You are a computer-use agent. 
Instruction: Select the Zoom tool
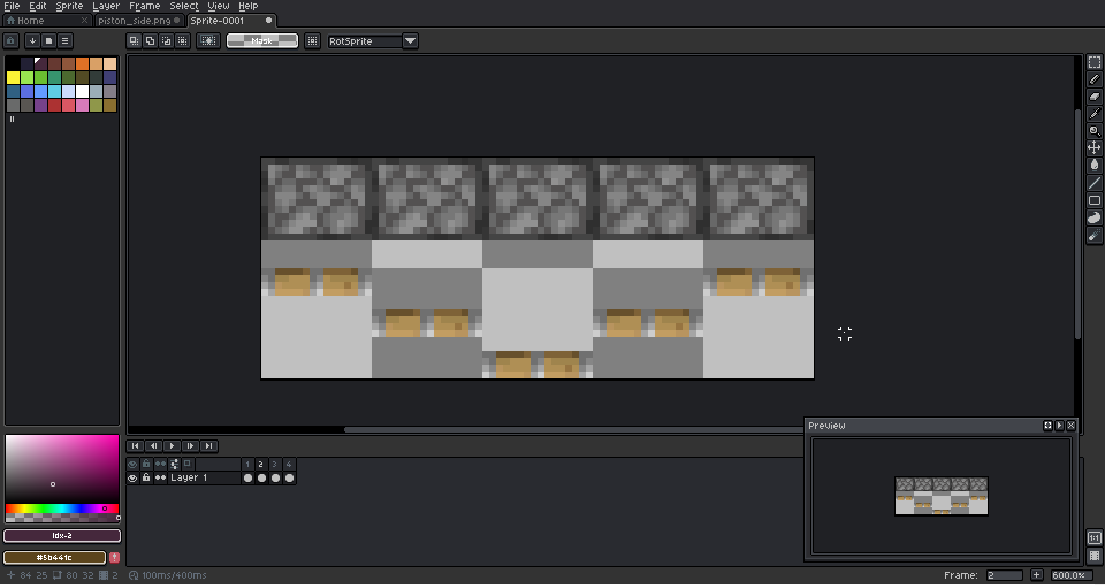pyautogui.click(x=1094, y=131)
